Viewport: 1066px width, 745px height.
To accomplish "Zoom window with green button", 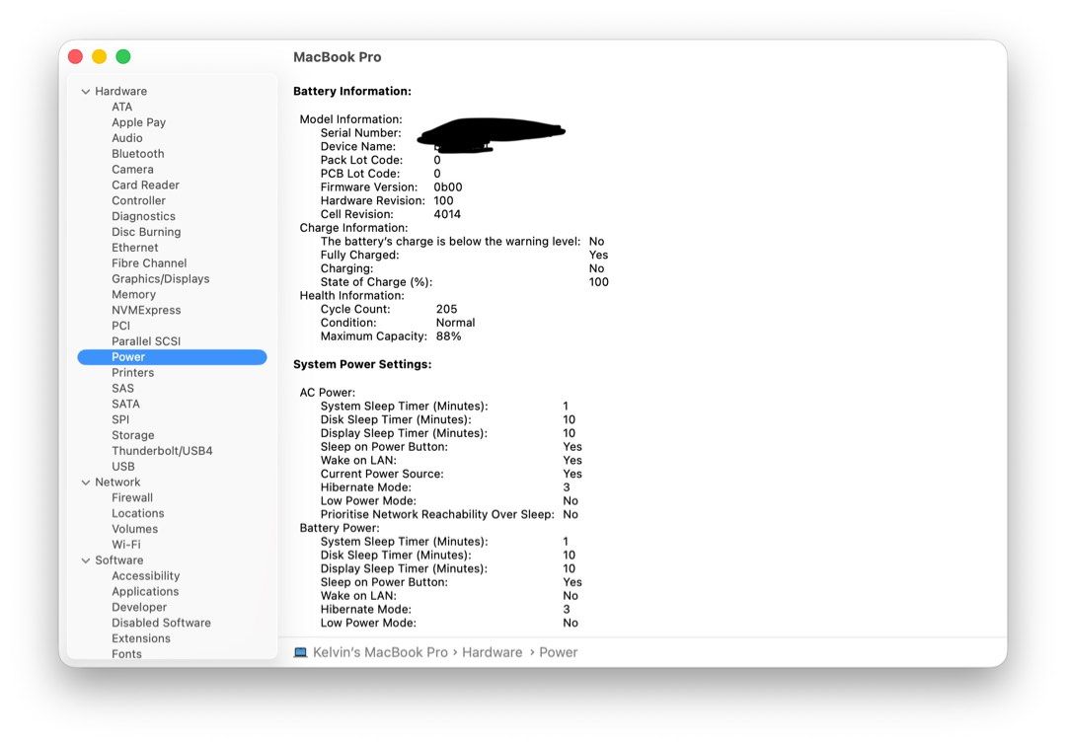I will click(x=123, y=56).
